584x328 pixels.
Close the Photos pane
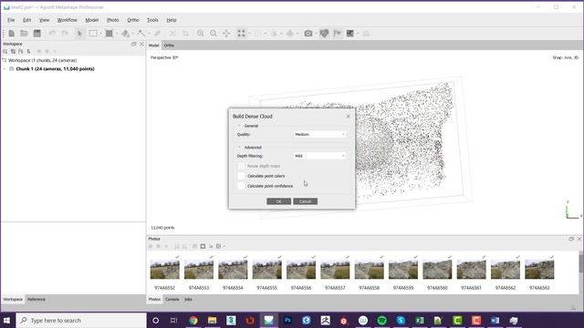[579, 239]
